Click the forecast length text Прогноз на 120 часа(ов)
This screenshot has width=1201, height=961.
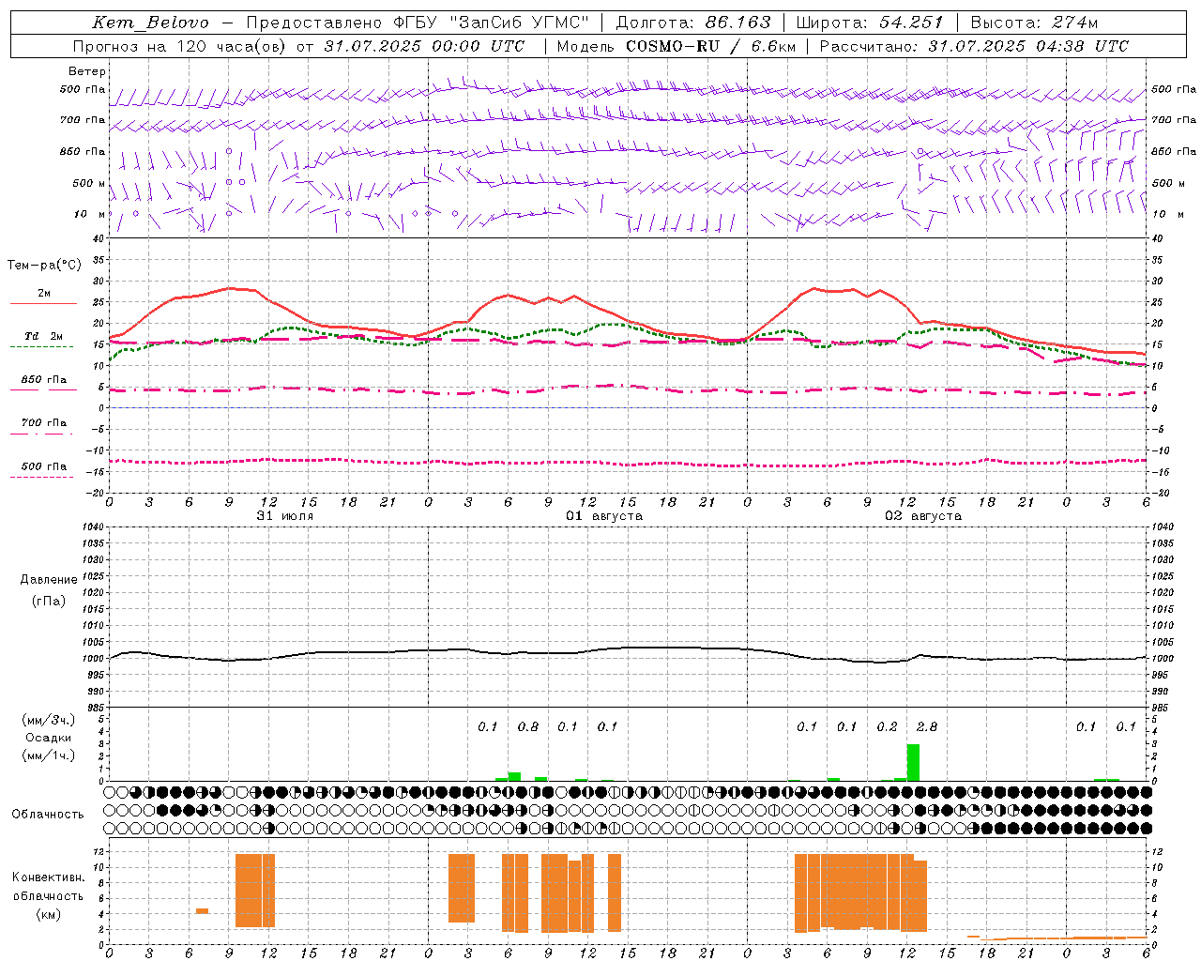[181, 46]
